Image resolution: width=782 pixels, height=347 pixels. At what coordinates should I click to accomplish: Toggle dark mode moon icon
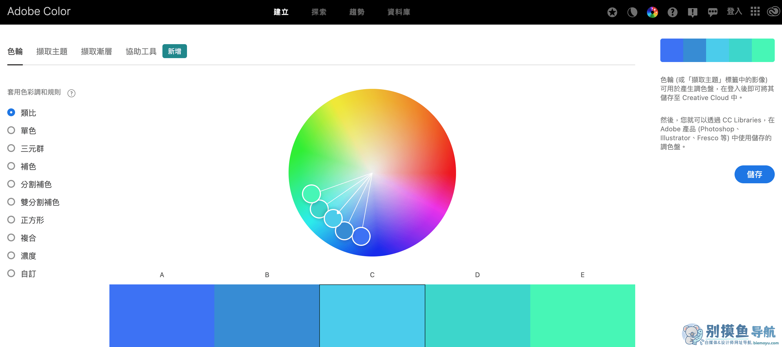[632, 12]
